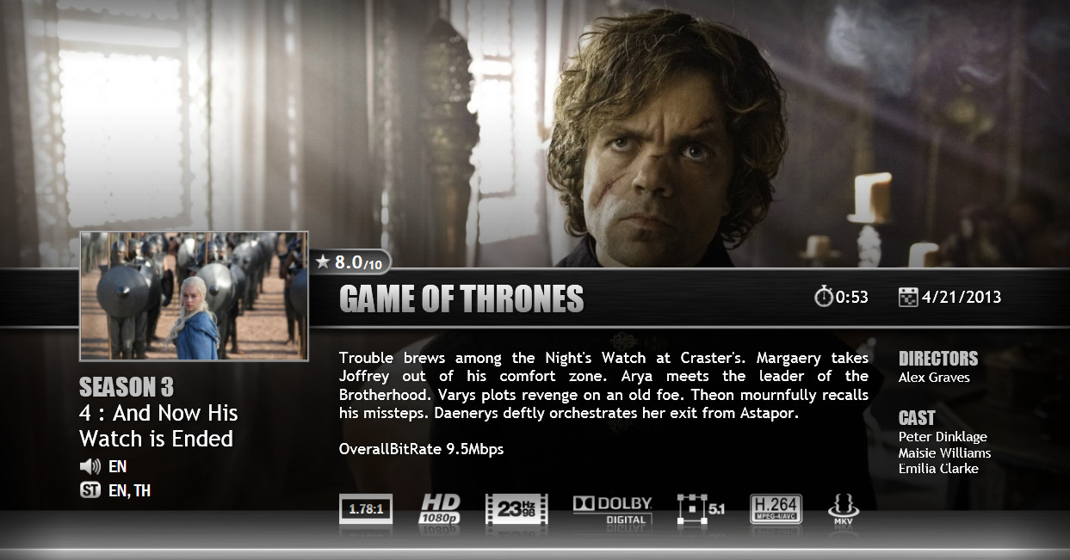Viewport: 1070px width, 560px height.
Task: Select the Game of Thrones title
Action: click(461, 299)
